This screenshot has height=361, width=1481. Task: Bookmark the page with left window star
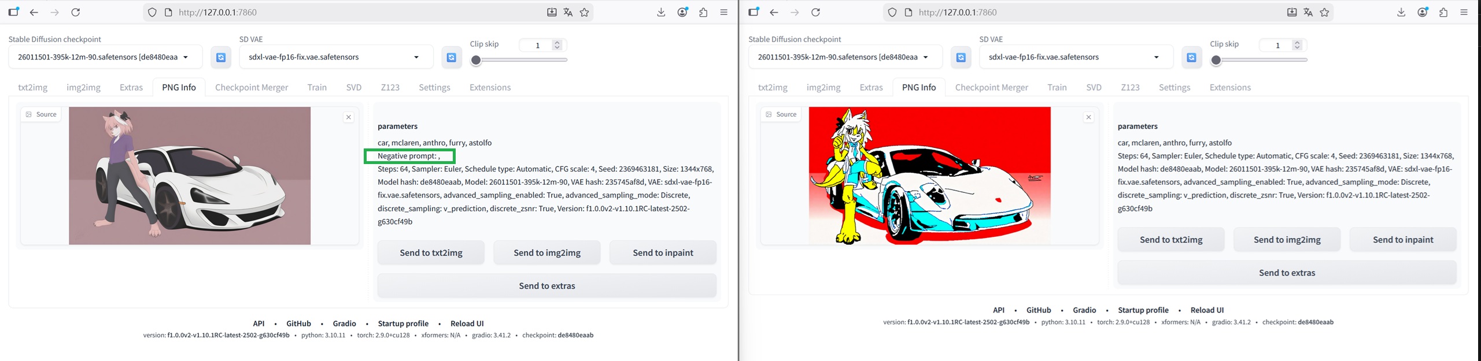[x=585, y=12]
